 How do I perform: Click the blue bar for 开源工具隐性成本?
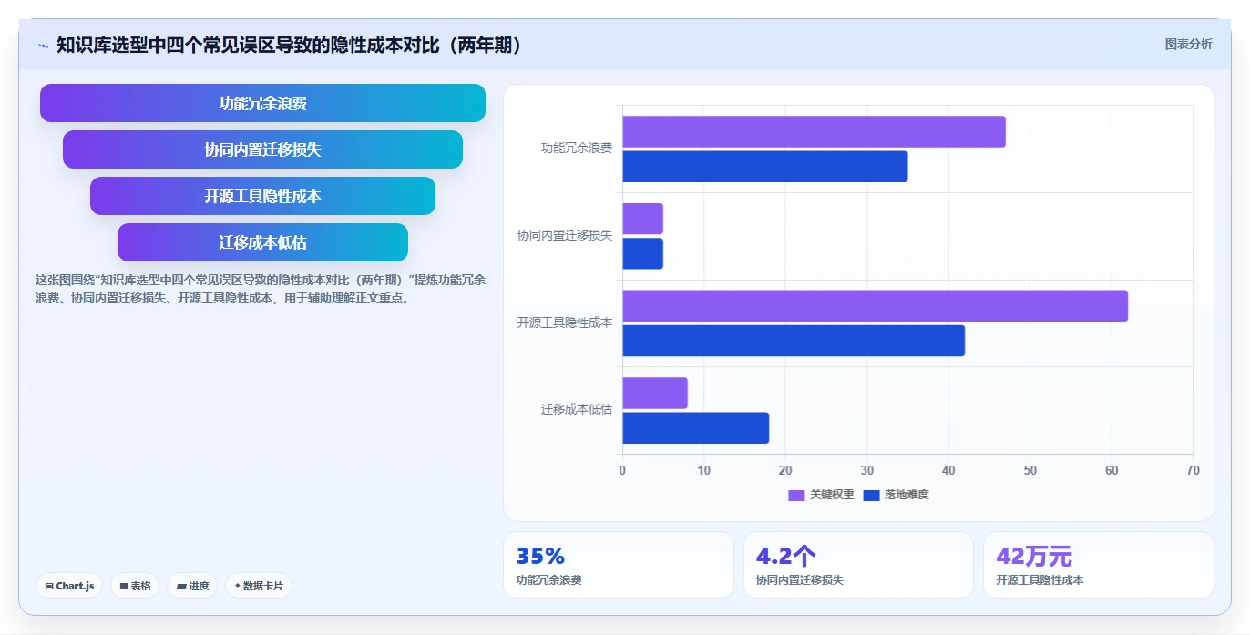pyautogui.click(x=794, y=341)
